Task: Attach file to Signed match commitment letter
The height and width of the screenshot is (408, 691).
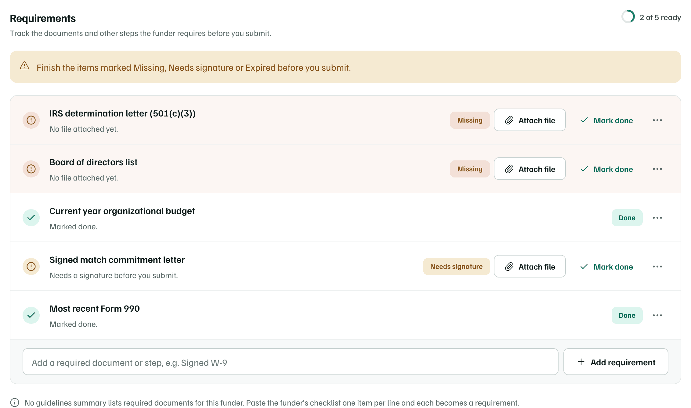Action: 530,267
